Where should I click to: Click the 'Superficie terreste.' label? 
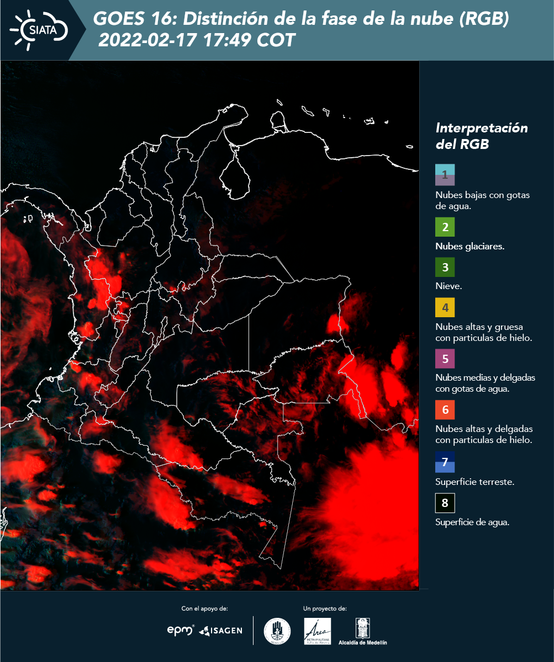474,482
